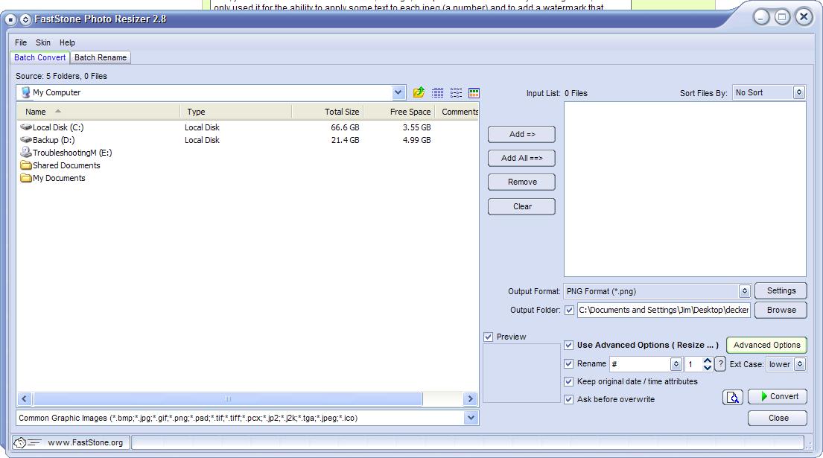Click the Add => button
The width and height of the screenshot is (823, 458).
point(521,134)
